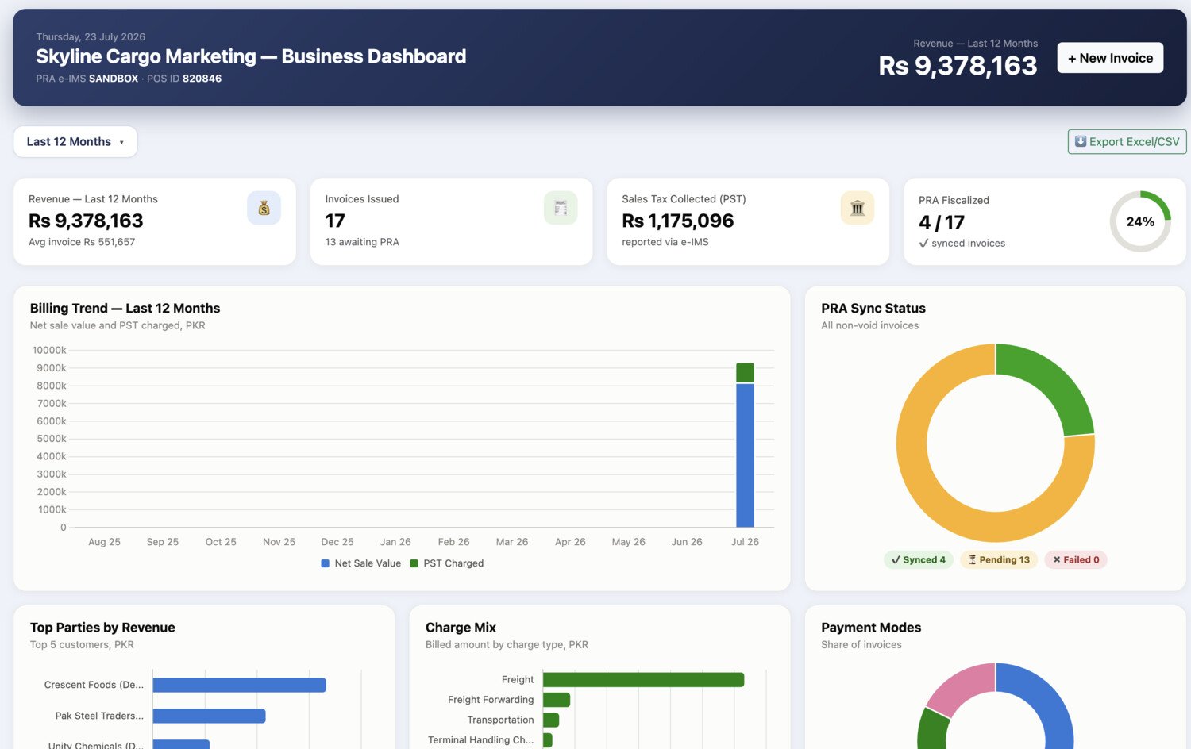Toggle Net Sale Value legend item
This screenshot has width=1191, height=749.
[361, 563]
